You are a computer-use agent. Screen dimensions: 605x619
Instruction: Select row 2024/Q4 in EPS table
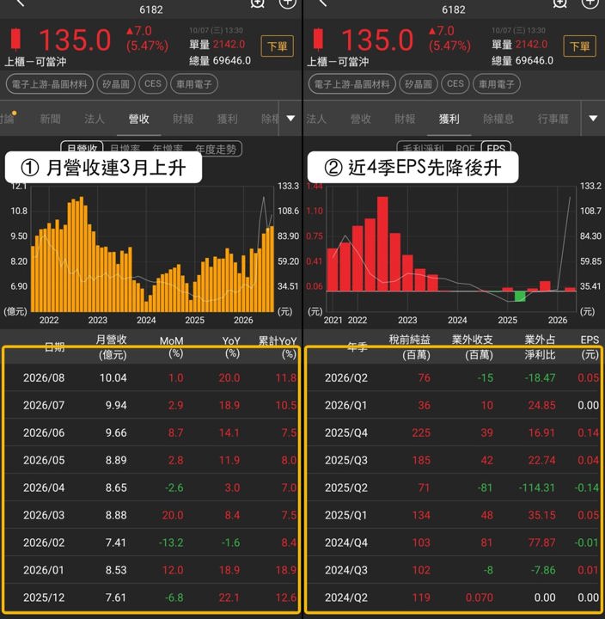click(x=455, y=542)
